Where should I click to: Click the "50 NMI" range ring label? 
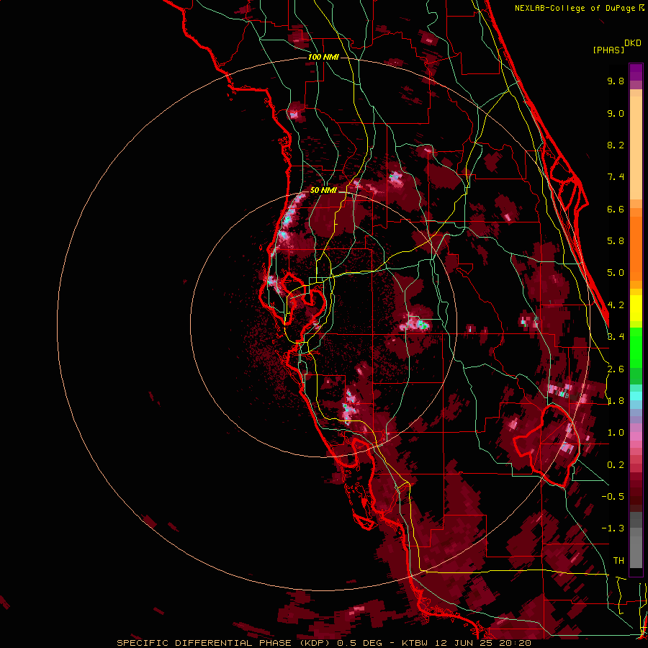pos(323,190)
